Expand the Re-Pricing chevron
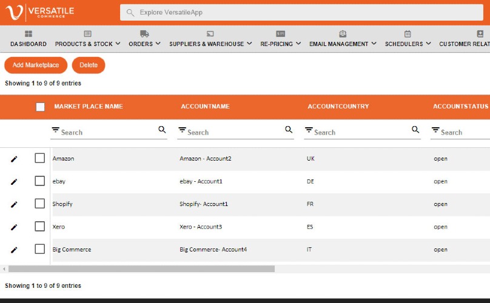490x303 pixels. [298, 44]
